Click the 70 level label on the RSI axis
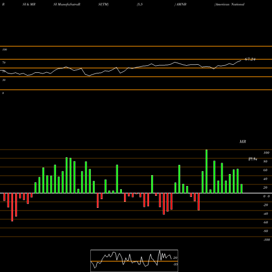 click(x=4, y=63)
